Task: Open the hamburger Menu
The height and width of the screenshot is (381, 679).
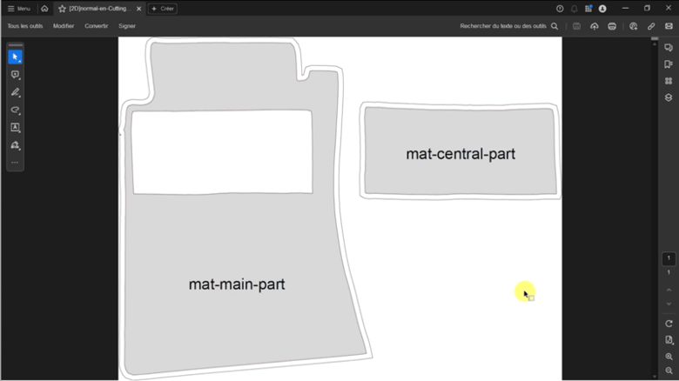Action: 18,9
